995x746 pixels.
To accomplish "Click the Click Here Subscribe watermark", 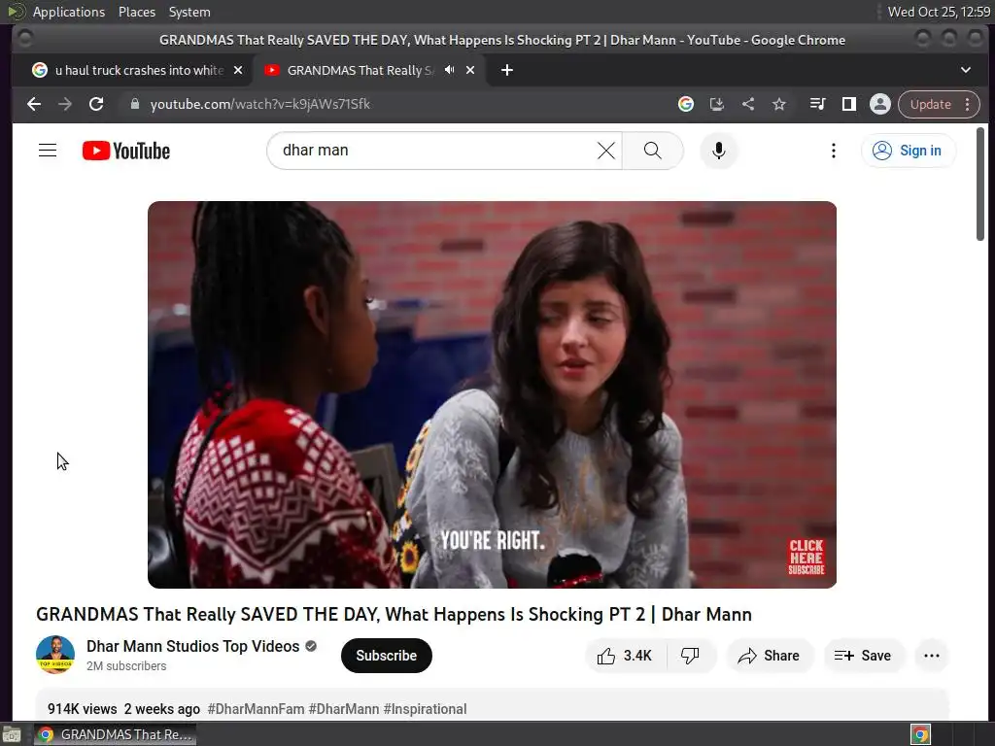I will click(x=806, y=557).
